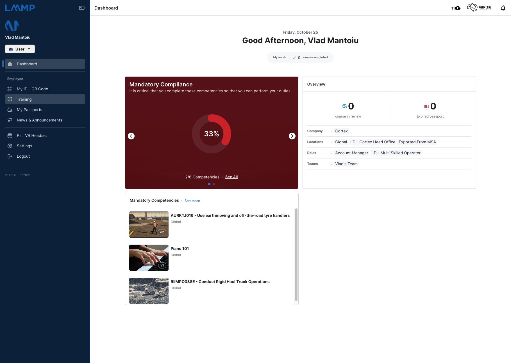Click LD - Multi Skilled Operator tag
The image size is (511, 363).
(396, 153)
